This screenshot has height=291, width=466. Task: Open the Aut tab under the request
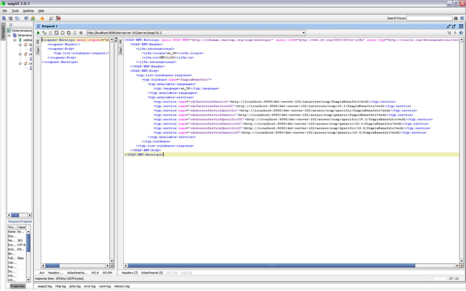(x=42, y=273)
